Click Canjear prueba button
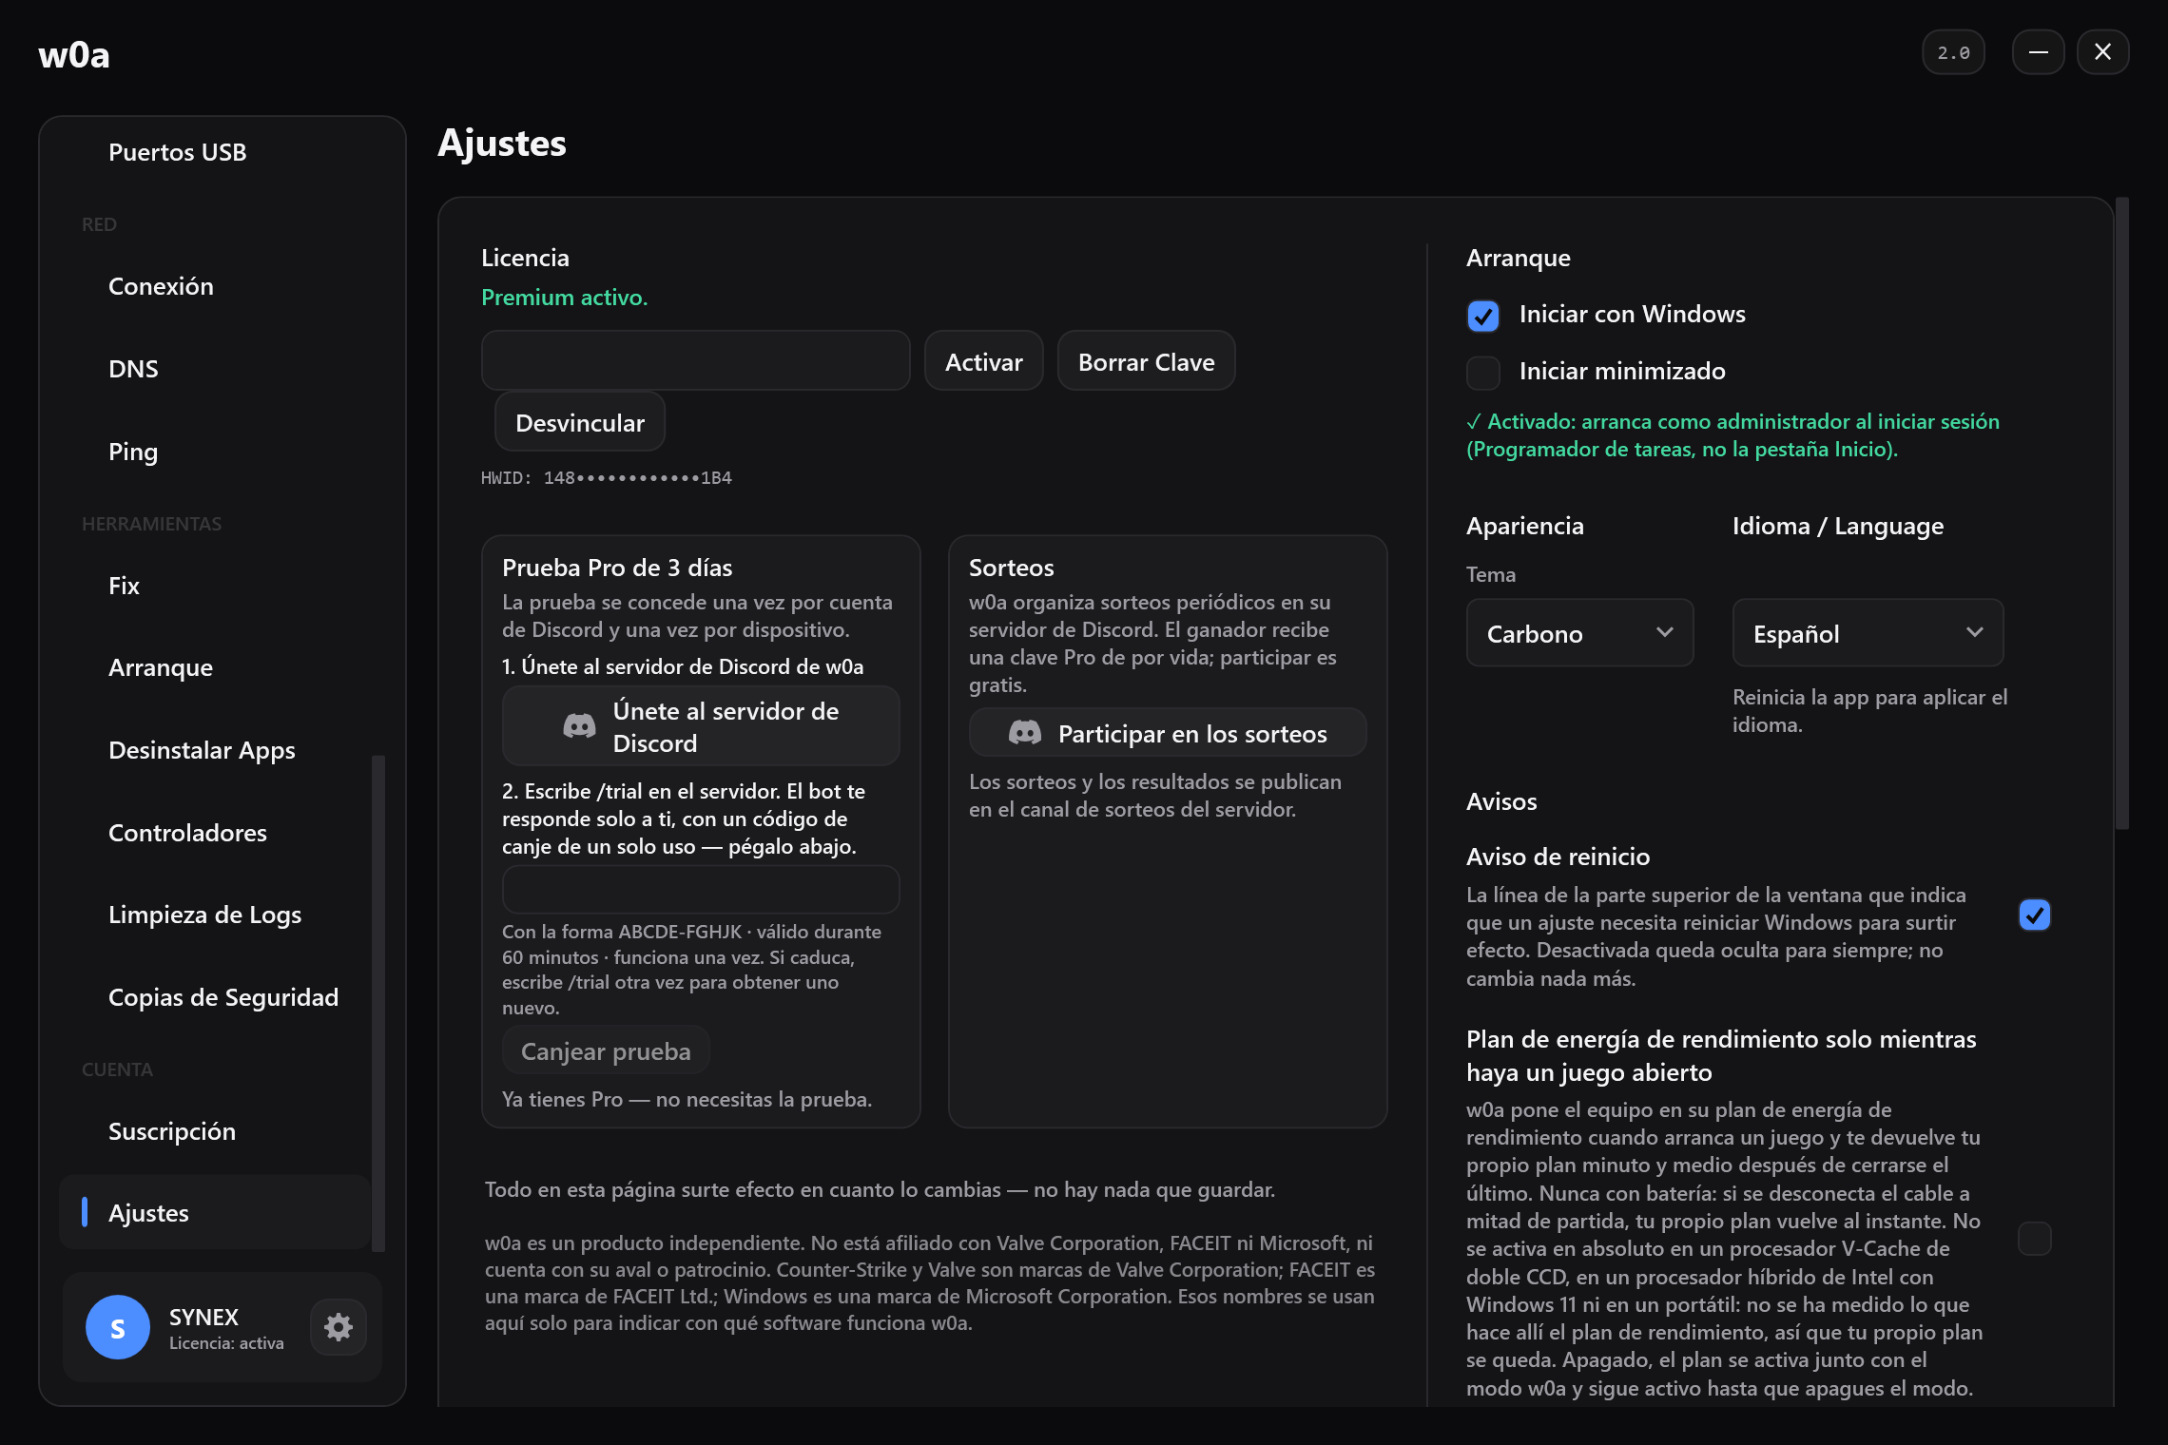The image size is (2168, 1445). [x=606, y=1051]
